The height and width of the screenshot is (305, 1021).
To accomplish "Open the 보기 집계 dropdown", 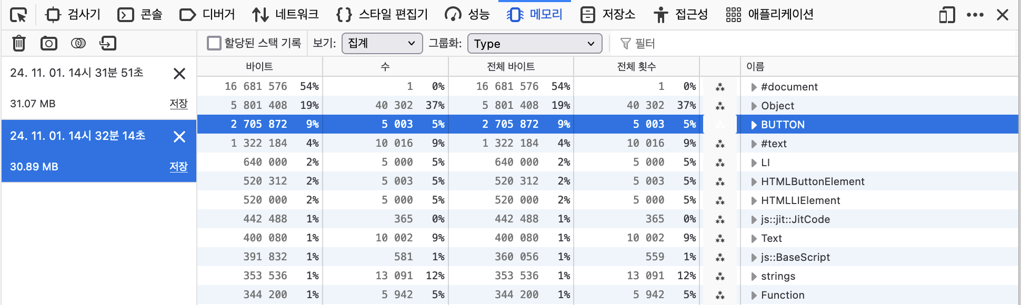I will coord(382,43).
